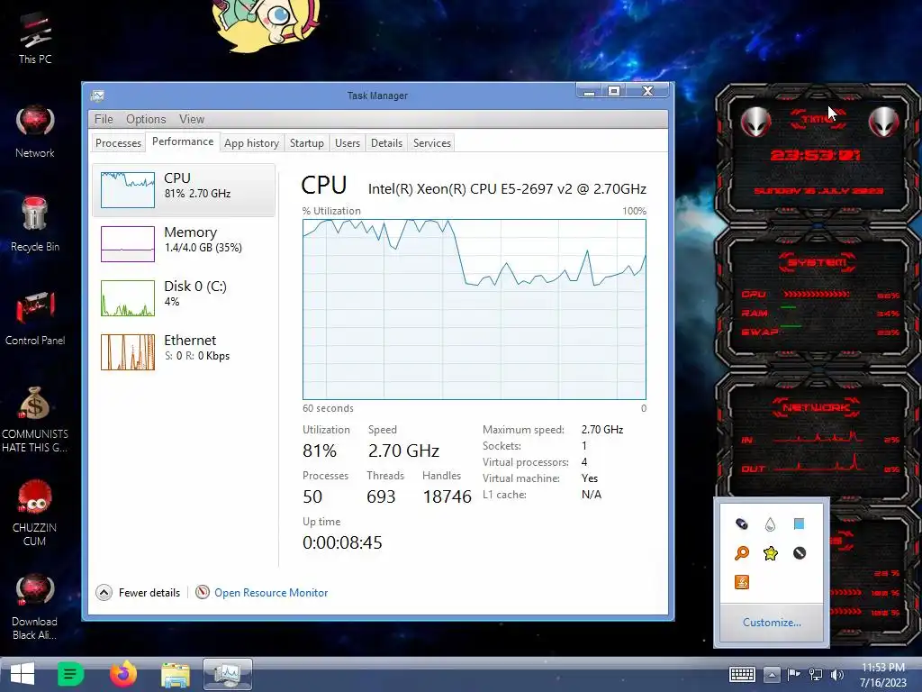Switch to the App history tab

coord(252,143)
